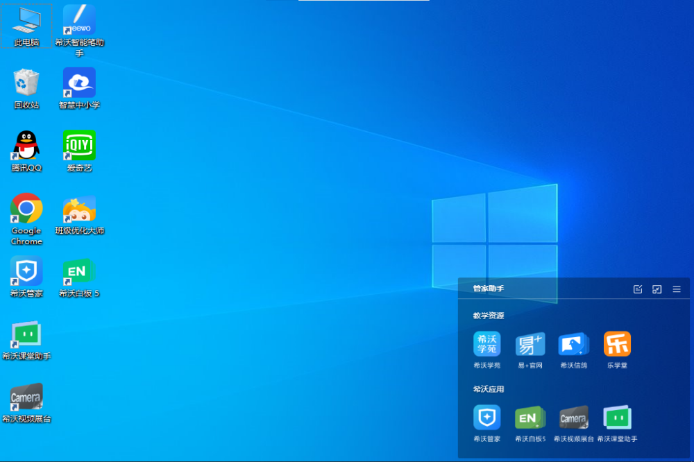Image resolution: width=694 pixels, height=462 pixels.
Task: Click the 腾讯QQ penguin desktop icon
Action: (x=26, y=151)
